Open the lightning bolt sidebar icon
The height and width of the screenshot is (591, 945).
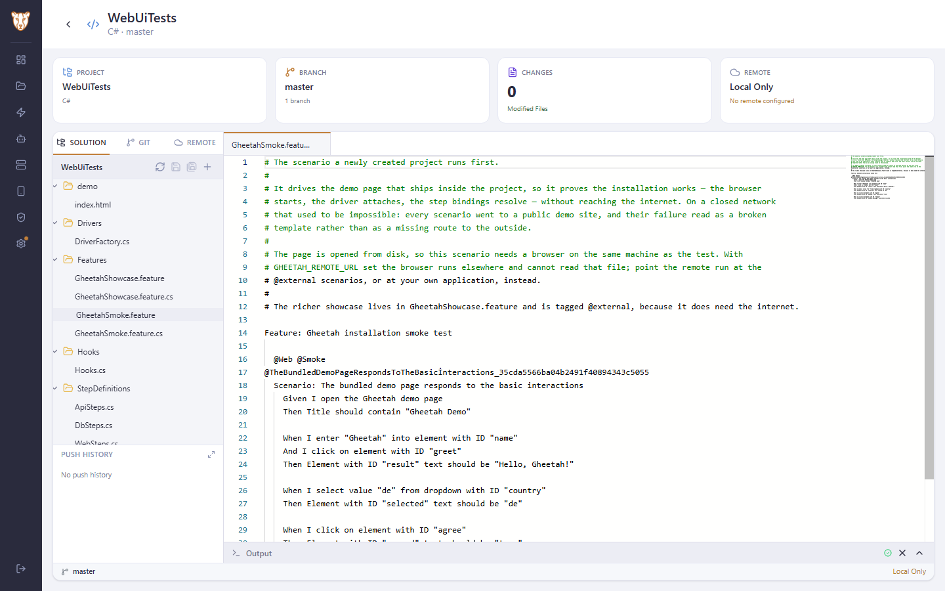click(21, 112)
